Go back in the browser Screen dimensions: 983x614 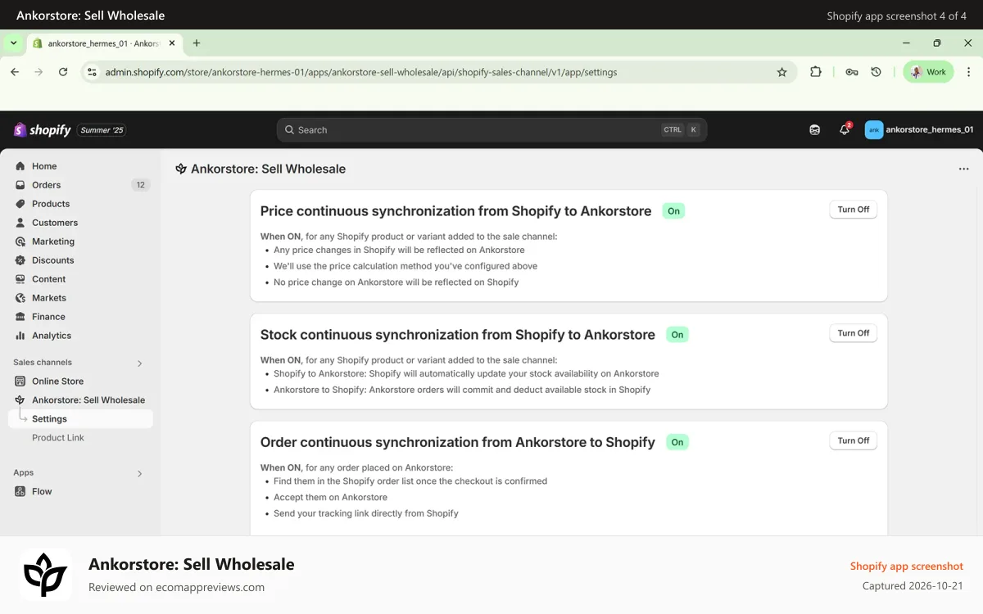[x=15, y=72]
